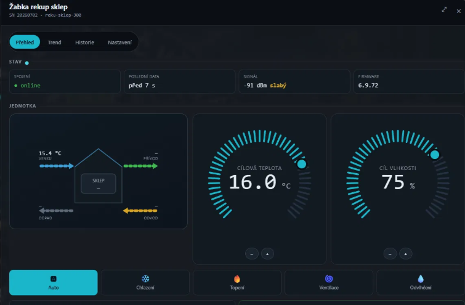Click the snowflake icon for Chlazení

tap(145, 279)
